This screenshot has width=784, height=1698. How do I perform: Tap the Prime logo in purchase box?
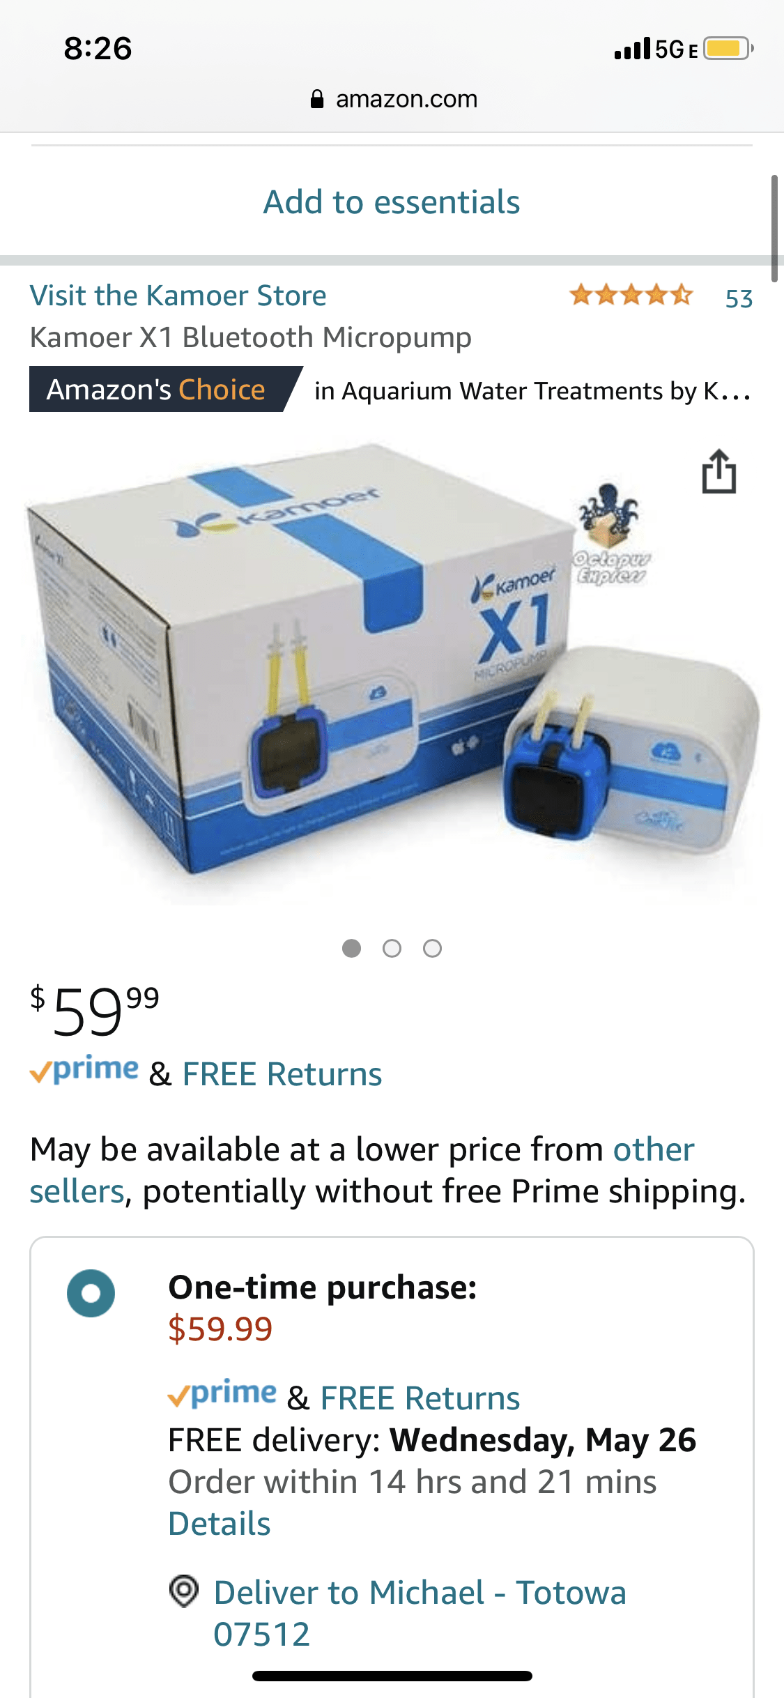click(222, 1394)
